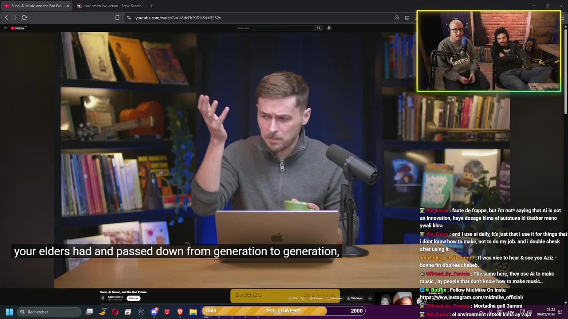Open Discord from the taskbar

click(x=154, y=312)
